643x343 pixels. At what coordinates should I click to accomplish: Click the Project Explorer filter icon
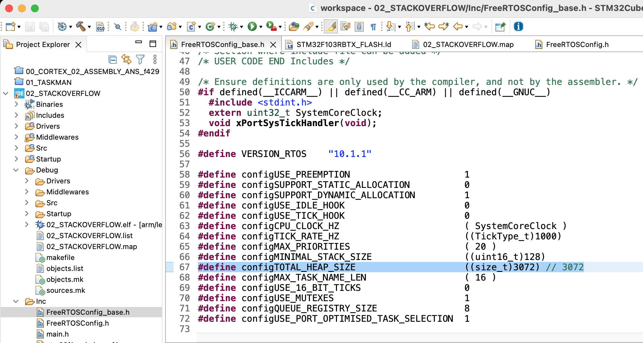140,59
